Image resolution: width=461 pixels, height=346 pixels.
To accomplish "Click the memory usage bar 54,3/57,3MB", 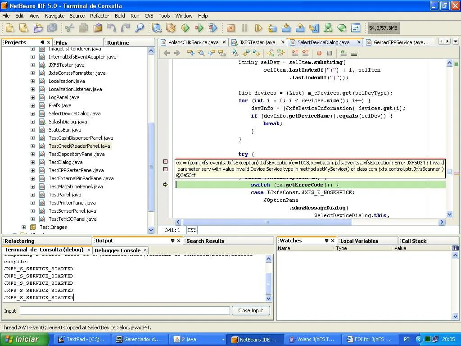I will point(383,28).
